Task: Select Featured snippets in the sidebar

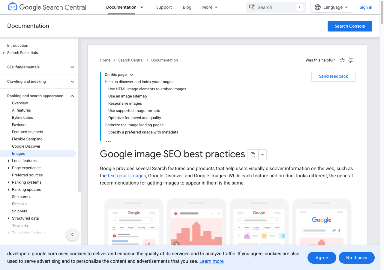Action: (x=28, y=132)
